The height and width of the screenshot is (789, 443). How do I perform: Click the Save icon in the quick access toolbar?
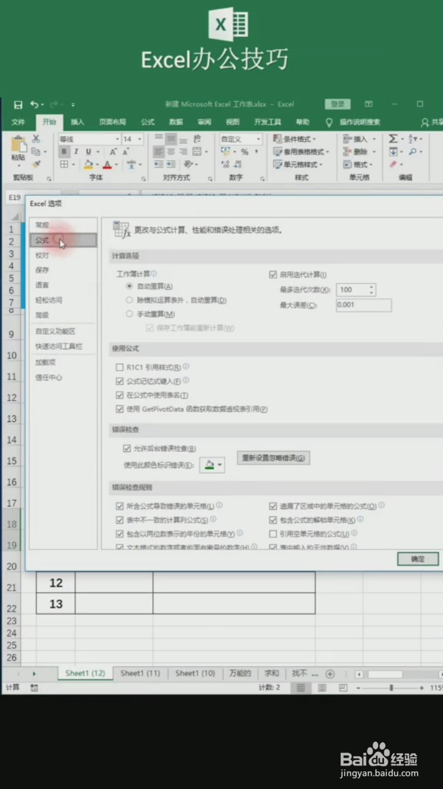click(x=18, y=105)
